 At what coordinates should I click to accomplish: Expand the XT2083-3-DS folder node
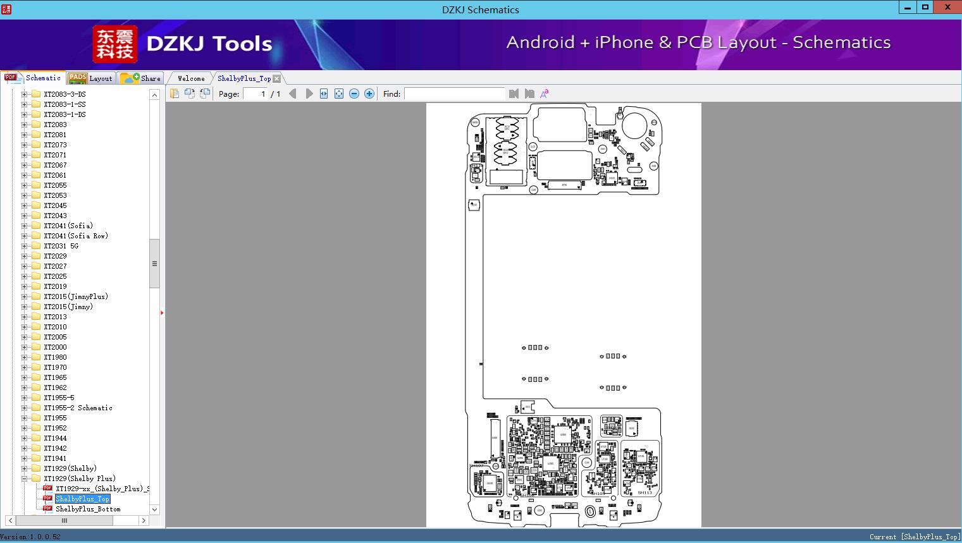(x=24, y=94)
